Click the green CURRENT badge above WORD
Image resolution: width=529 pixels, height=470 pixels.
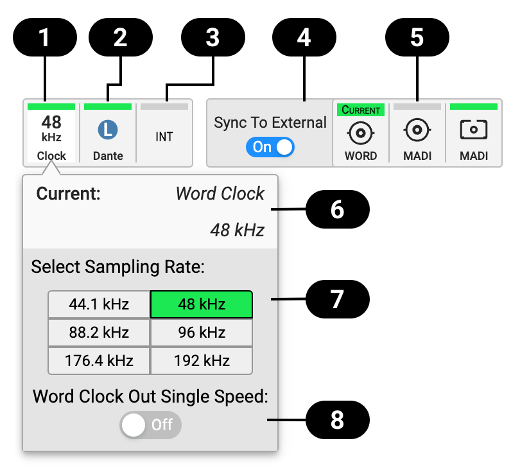[360, 110]
